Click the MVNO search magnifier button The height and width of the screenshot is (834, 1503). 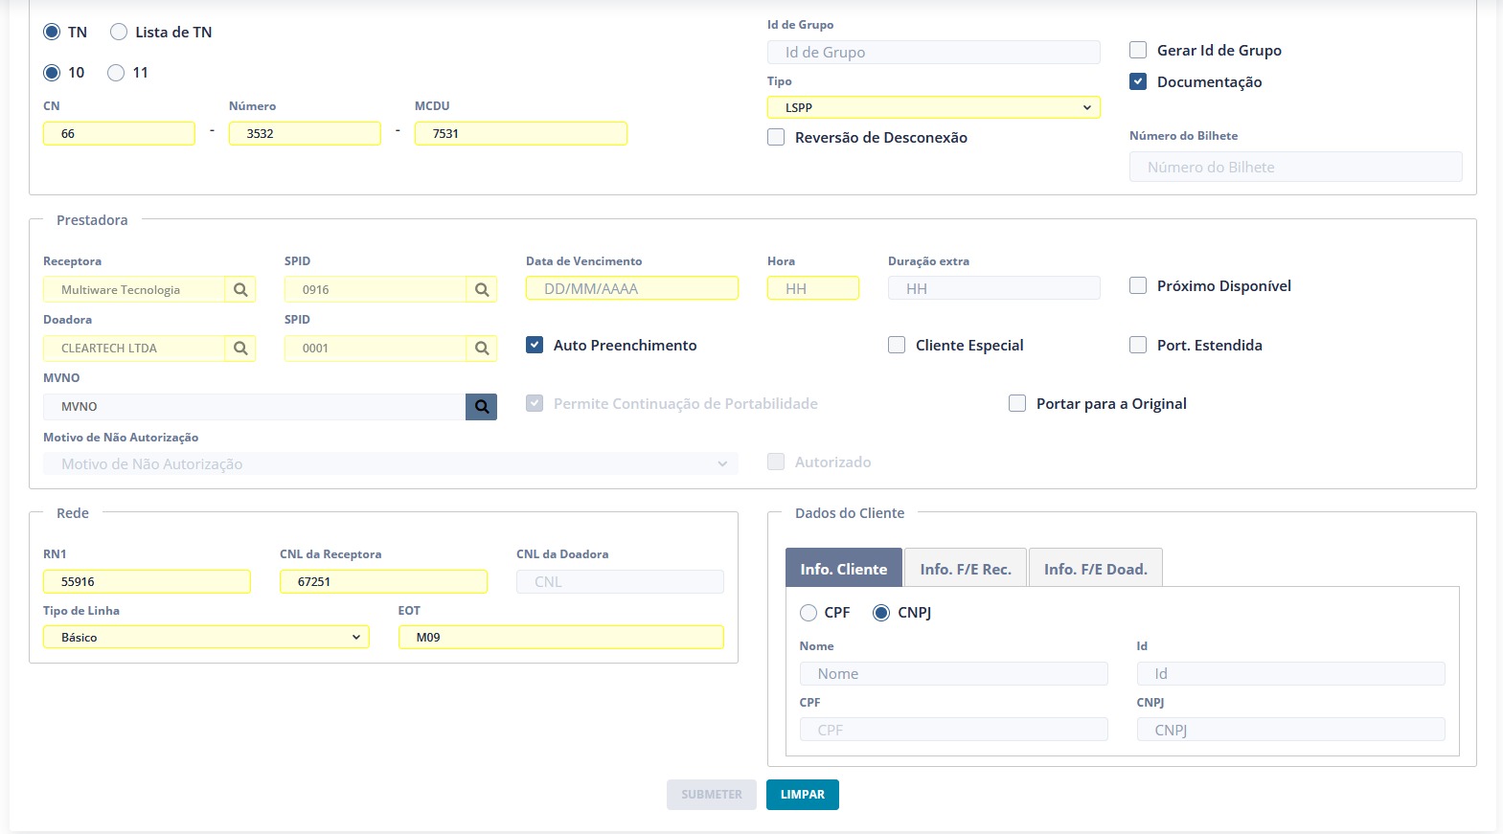482,406
